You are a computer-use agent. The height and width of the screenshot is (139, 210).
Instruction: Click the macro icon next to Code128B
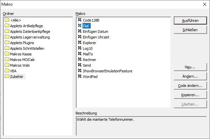coord(79,20)
